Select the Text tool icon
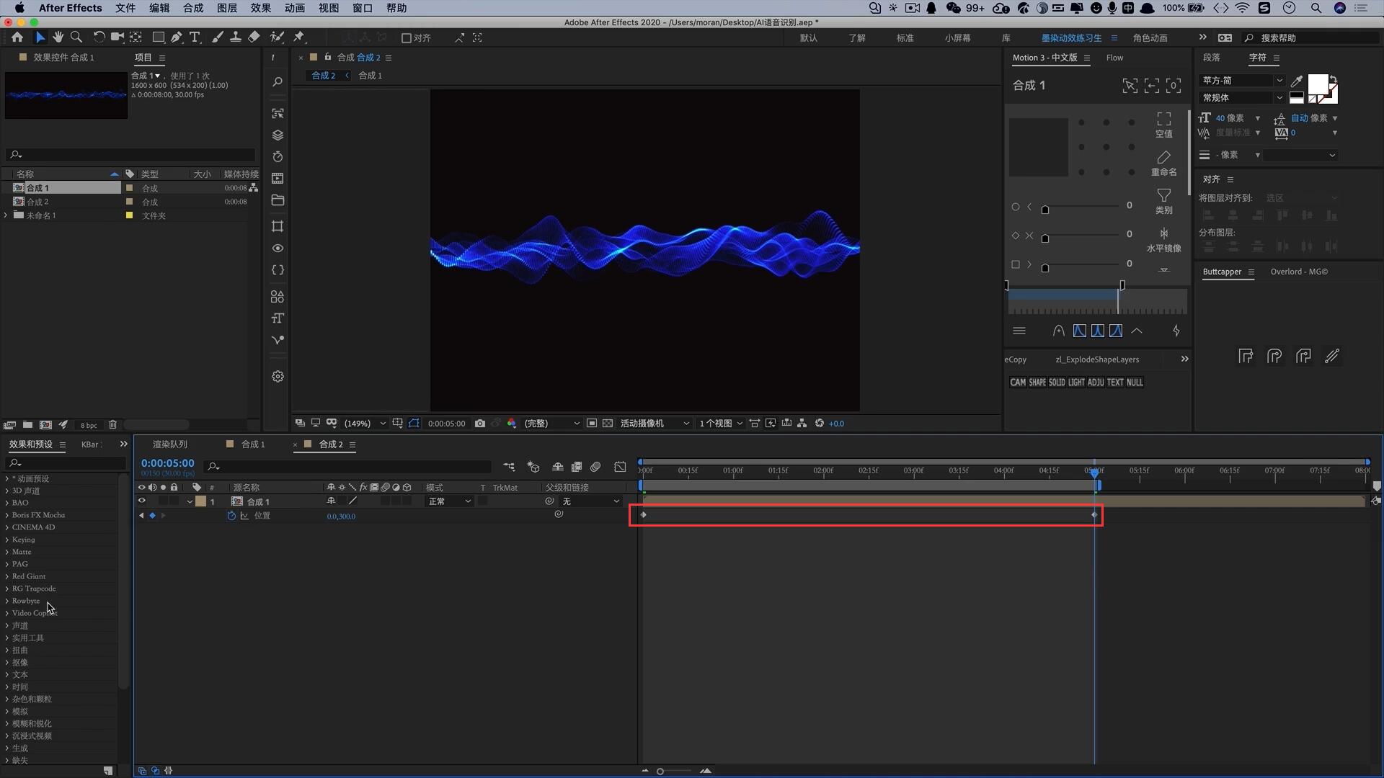The width and height of the screenshot is (1384, 778). click(195, 37)
